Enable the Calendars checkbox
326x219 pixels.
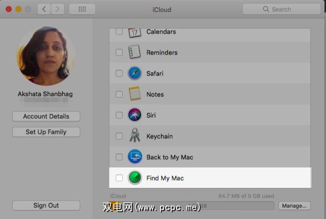pos(119,32)
